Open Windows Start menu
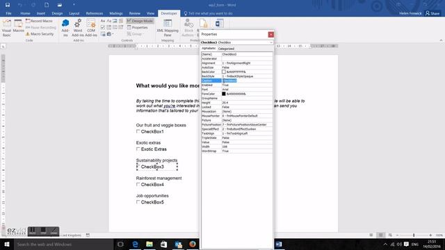Screen dimensions: 445x250 [x=7, y=244]
